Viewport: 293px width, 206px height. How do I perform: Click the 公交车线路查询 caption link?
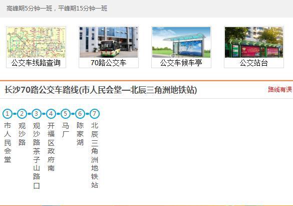click(x=36, y=63)
